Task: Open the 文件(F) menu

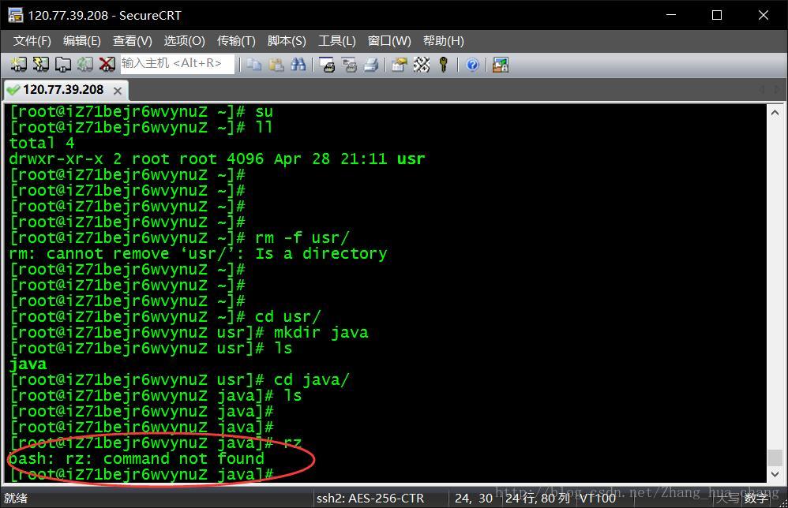Action: [32, 41]
